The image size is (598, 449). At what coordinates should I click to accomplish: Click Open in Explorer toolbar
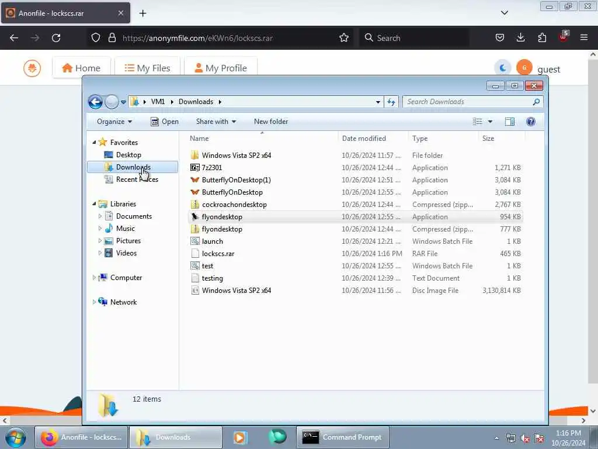coord(165,122)
